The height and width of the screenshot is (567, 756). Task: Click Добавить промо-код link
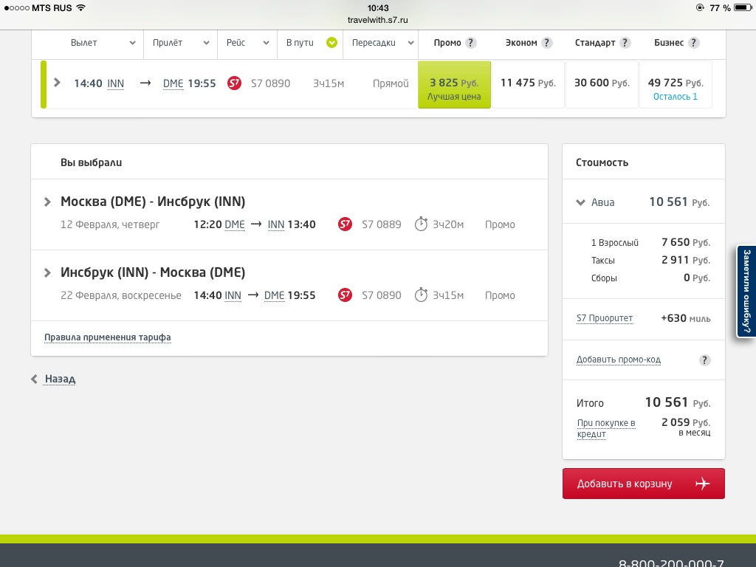[x=619, y=360]
